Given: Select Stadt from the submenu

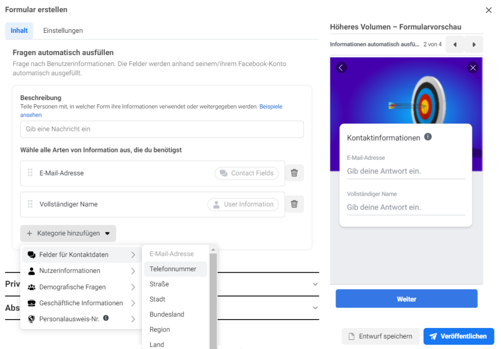Looking at the screenshot, I should coord(176,299).
